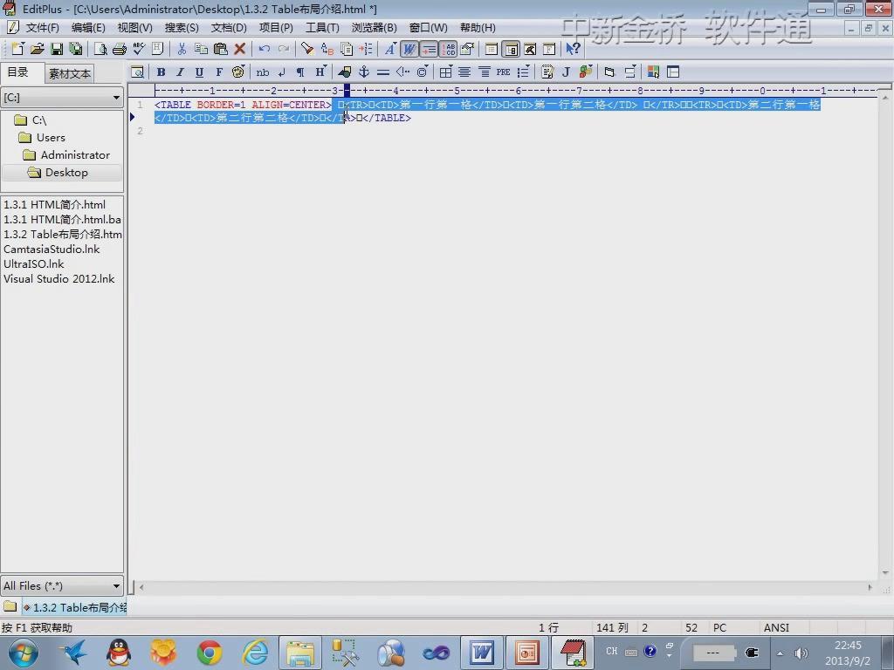Run the ABC spell check icon
894x670 pixels.
tap(139, 49)
